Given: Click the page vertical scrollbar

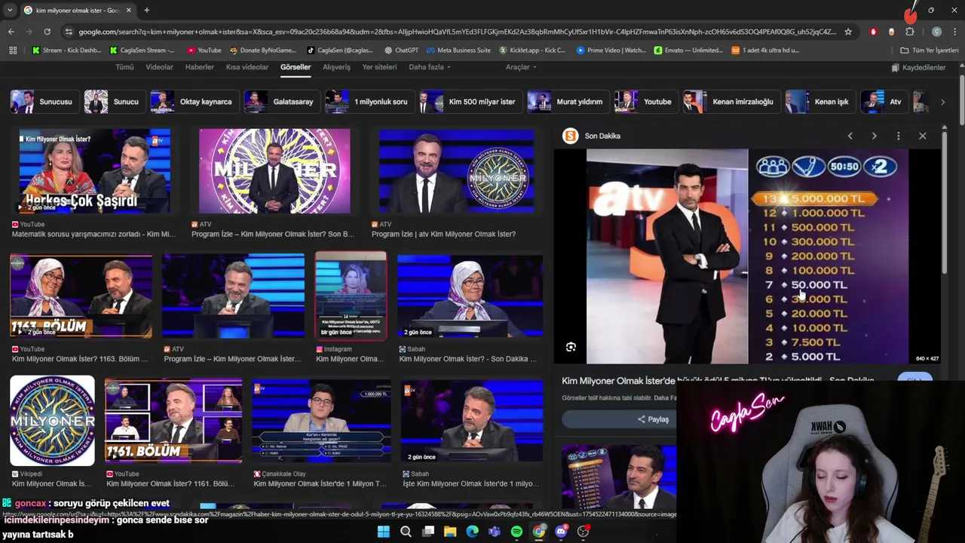Looking at the screenshot, I should pos(961,100).
